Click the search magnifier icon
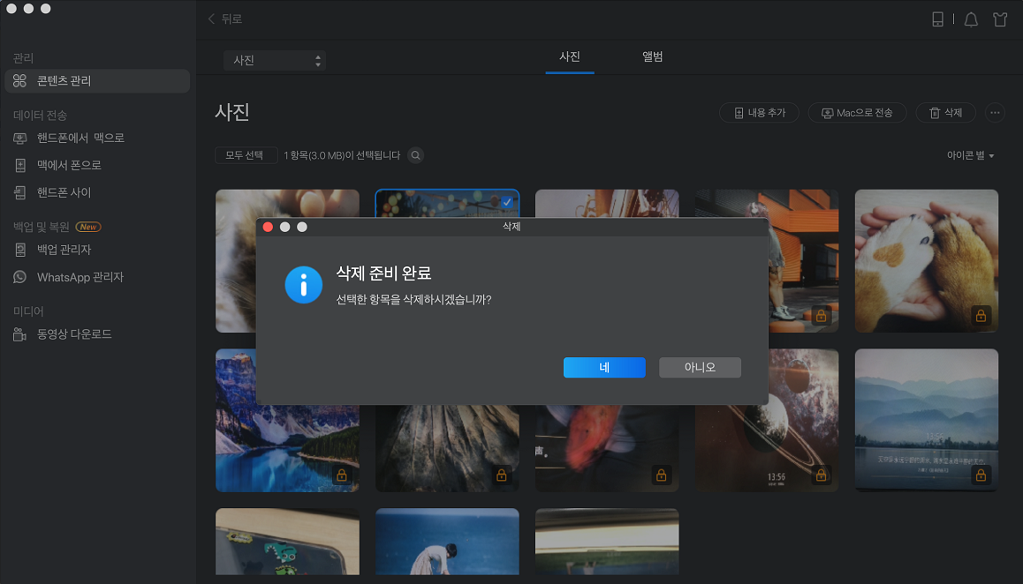 [x=414, y=155]
